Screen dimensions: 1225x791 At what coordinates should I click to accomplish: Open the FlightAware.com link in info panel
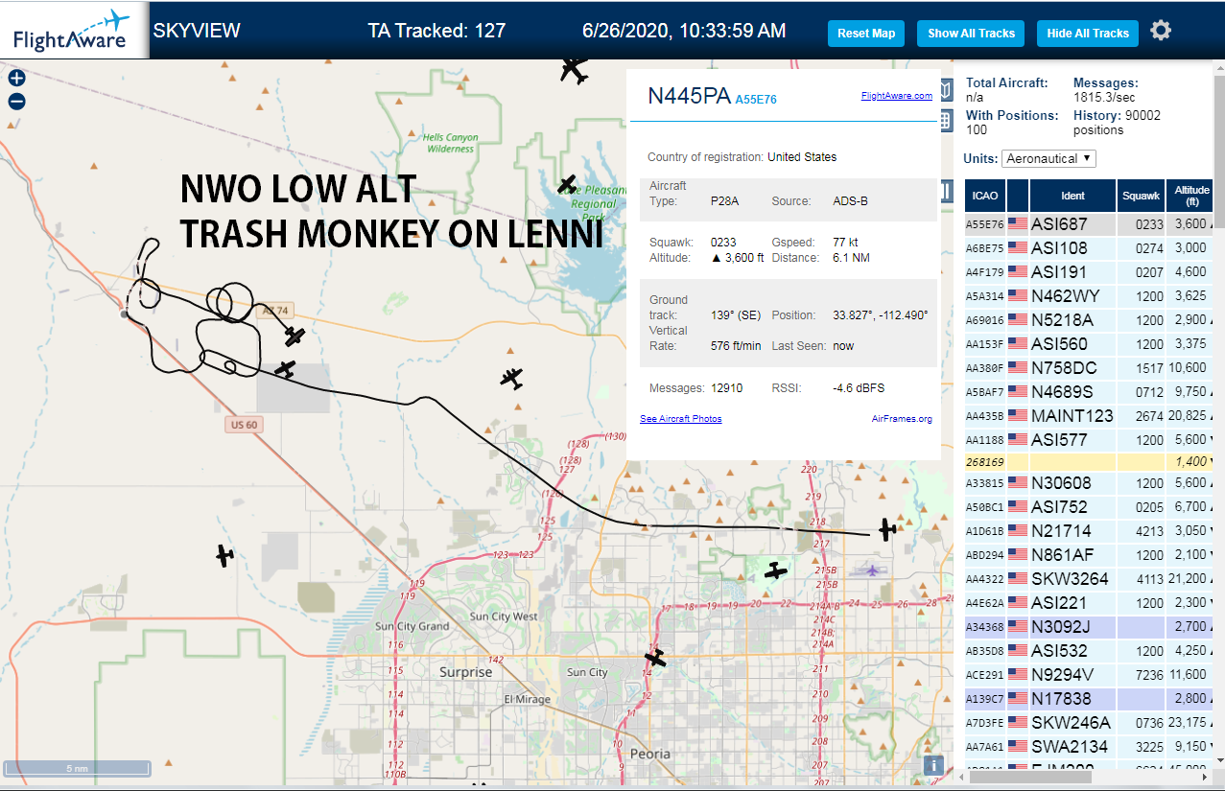pos(897,96)
